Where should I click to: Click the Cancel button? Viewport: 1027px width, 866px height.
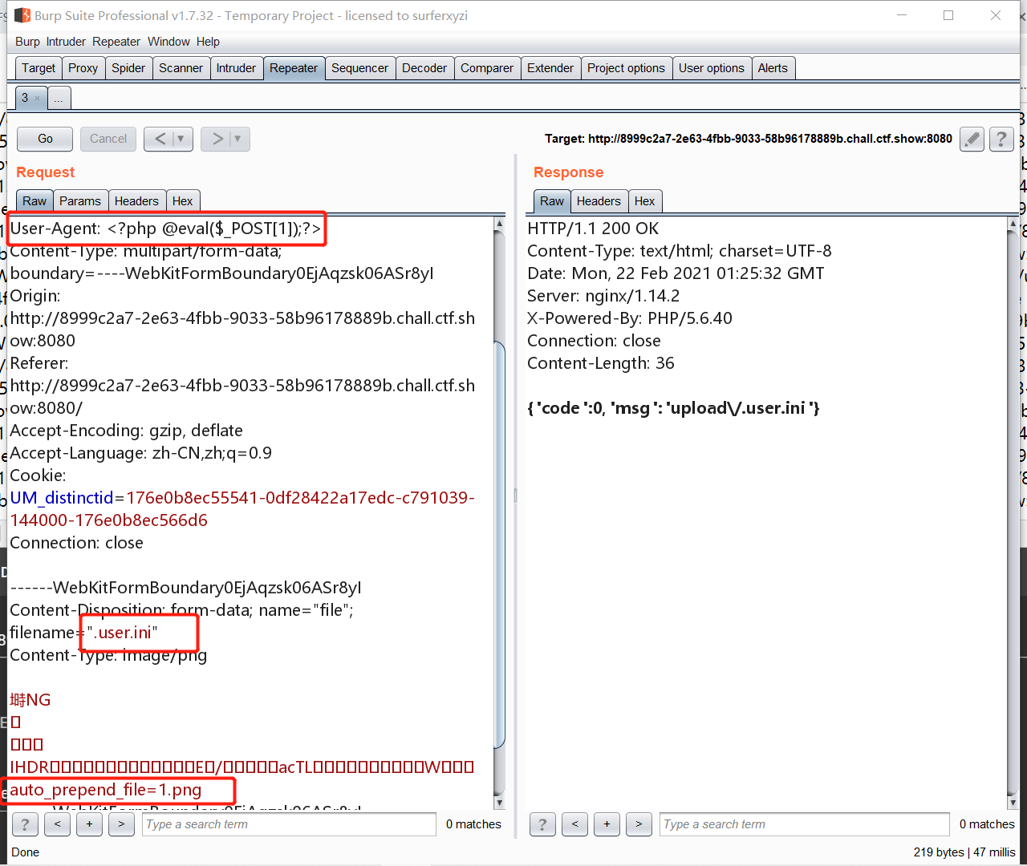(x=108, y=139)
